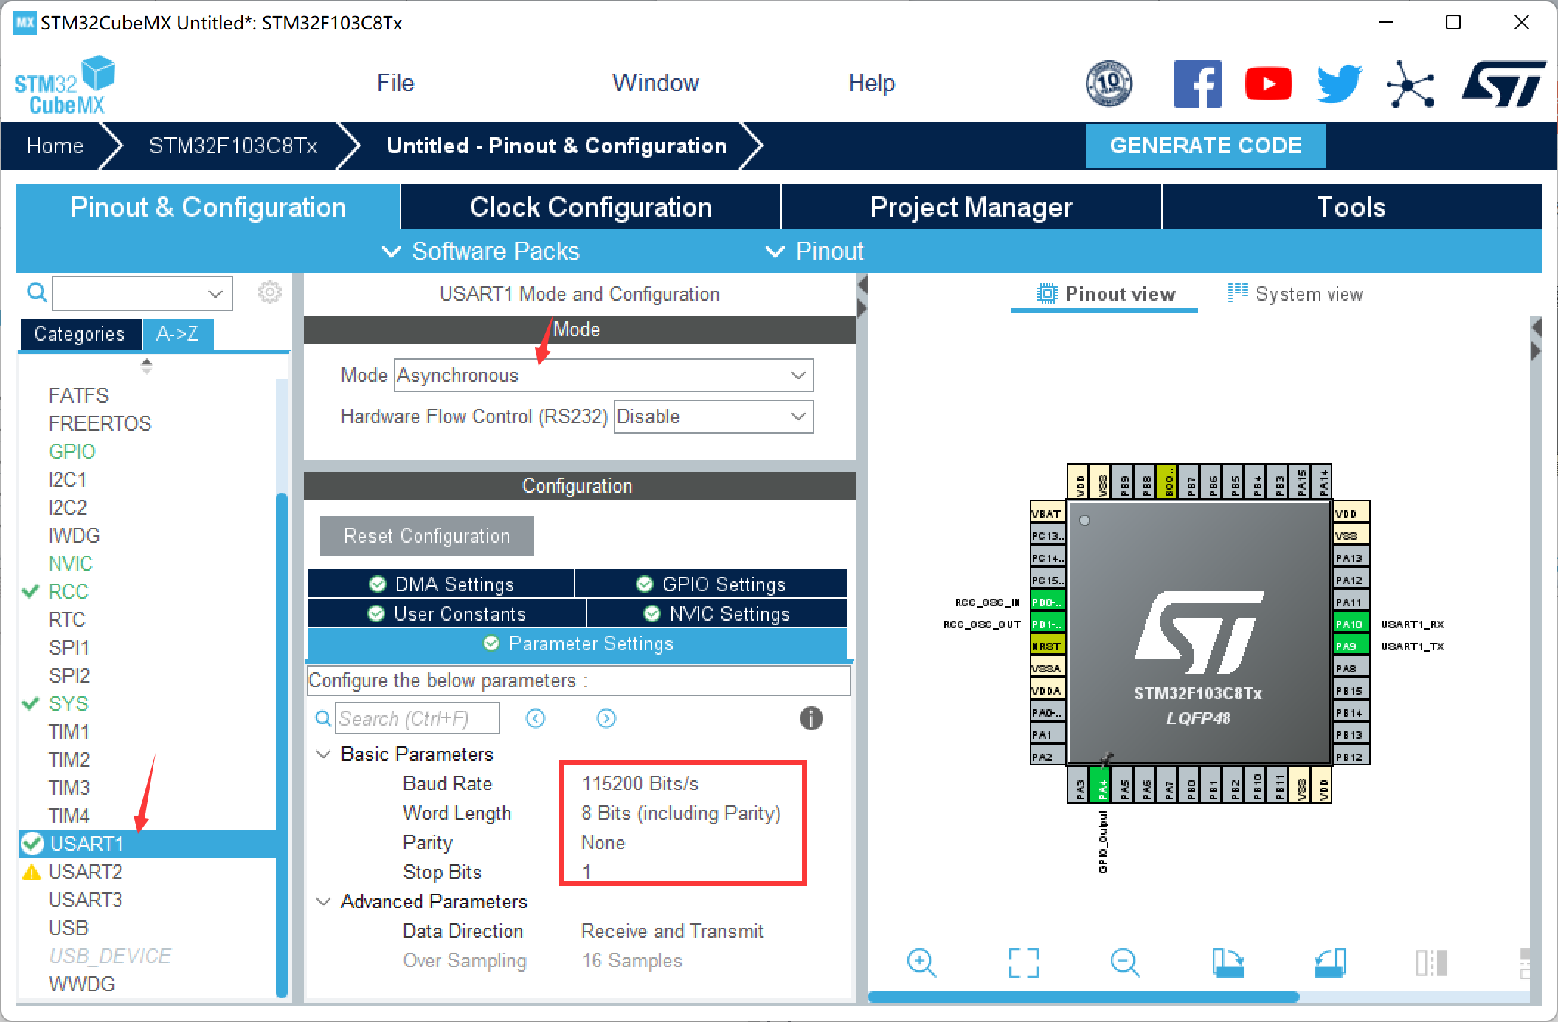Click the settings gear beside search box
1558x1022 pixels.
point(269,293)
